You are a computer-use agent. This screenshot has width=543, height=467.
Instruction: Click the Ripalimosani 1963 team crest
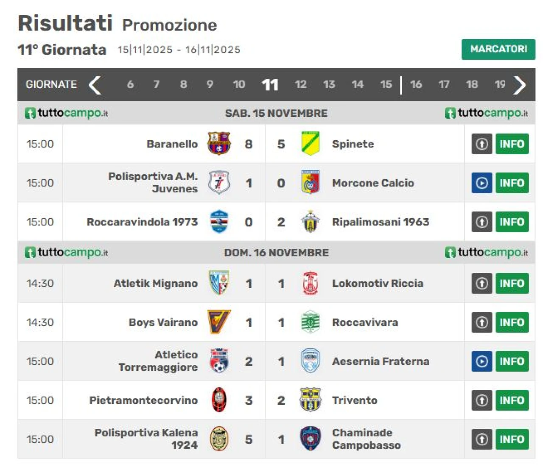coord(310,222)
